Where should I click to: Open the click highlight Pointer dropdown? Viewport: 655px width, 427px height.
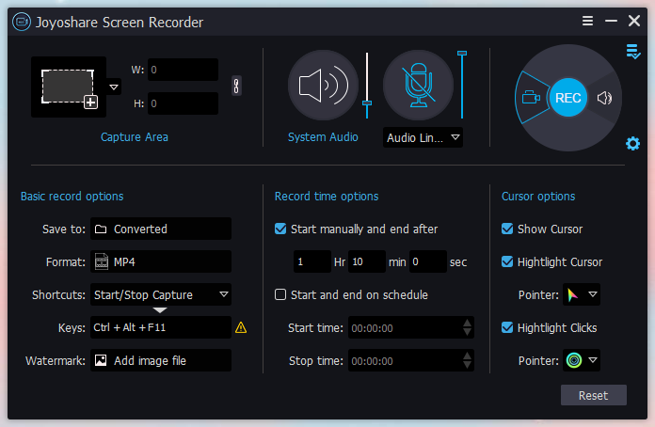point(582,360)
